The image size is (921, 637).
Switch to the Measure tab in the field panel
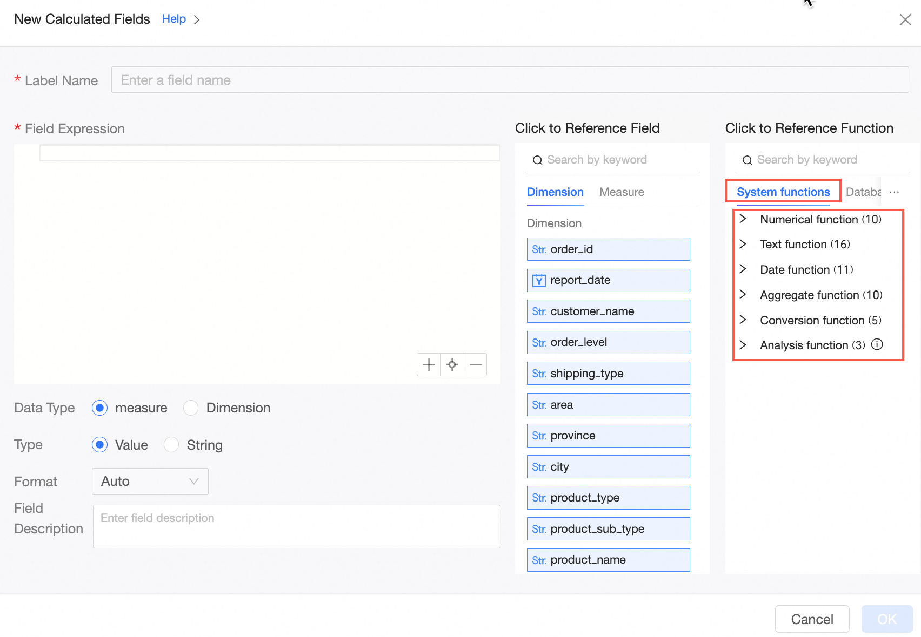(x=621, y=192)
